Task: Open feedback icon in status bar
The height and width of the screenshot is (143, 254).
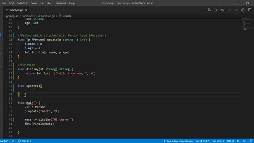Action: click(x=251, y=141)
